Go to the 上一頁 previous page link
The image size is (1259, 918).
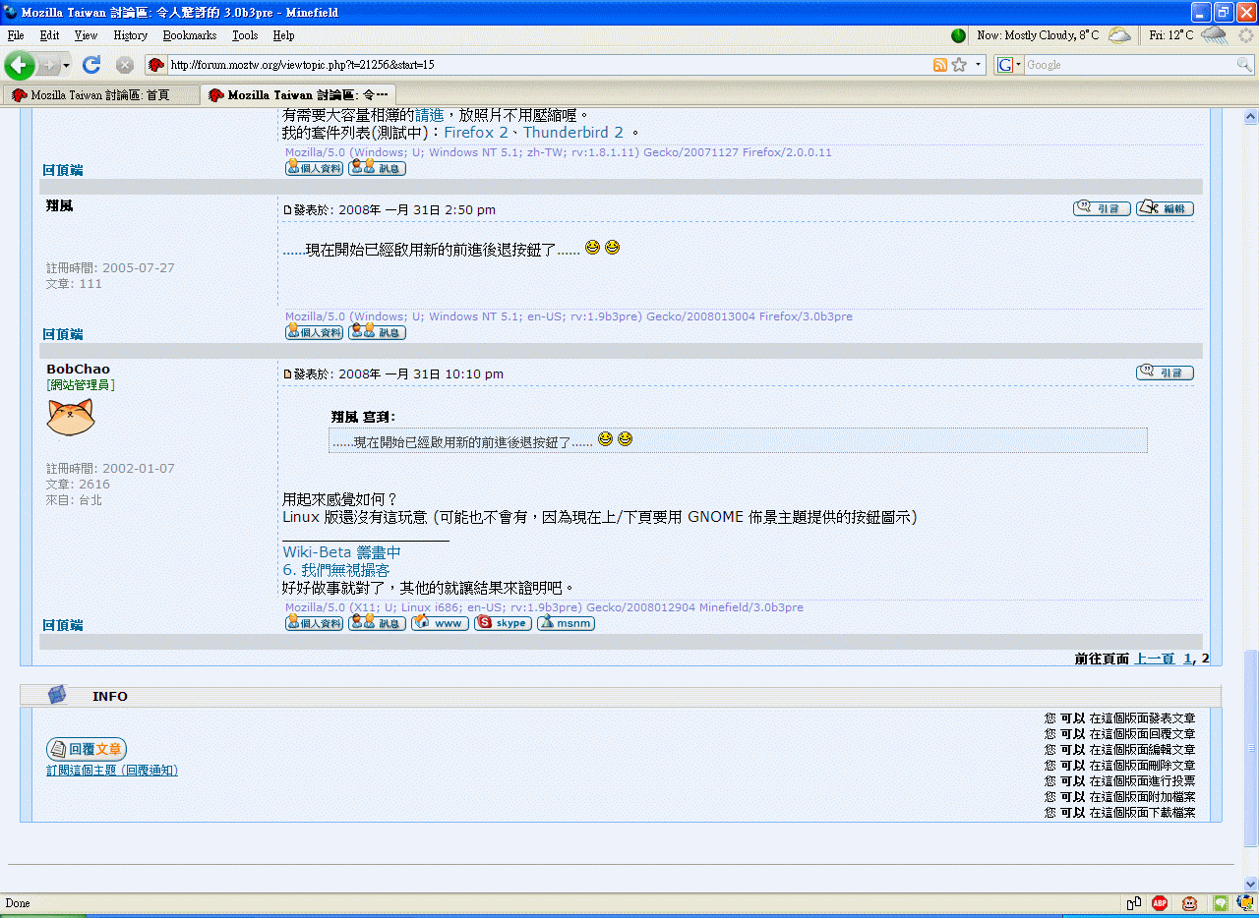pos(1154,659)
